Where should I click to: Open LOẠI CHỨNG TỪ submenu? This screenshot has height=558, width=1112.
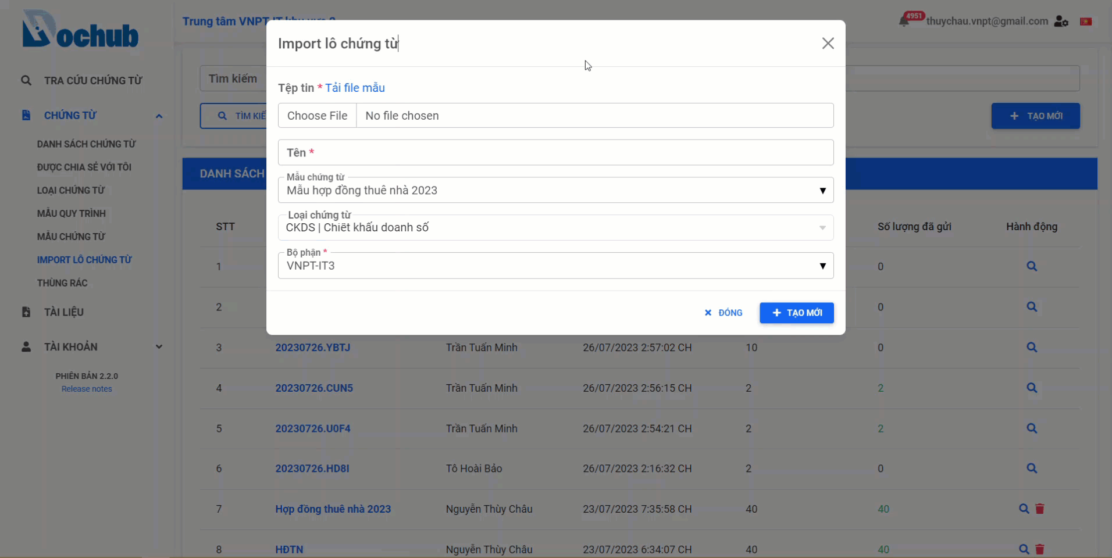tap(71, 190)
